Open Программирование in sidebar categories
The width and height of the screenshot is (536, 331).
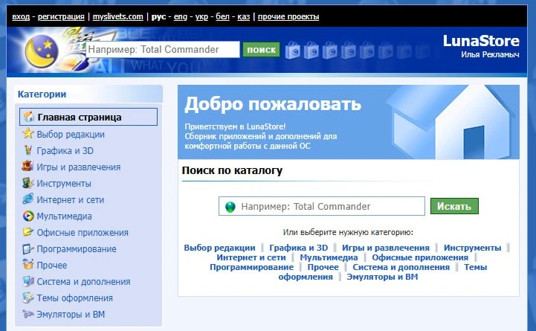point(77,249)
